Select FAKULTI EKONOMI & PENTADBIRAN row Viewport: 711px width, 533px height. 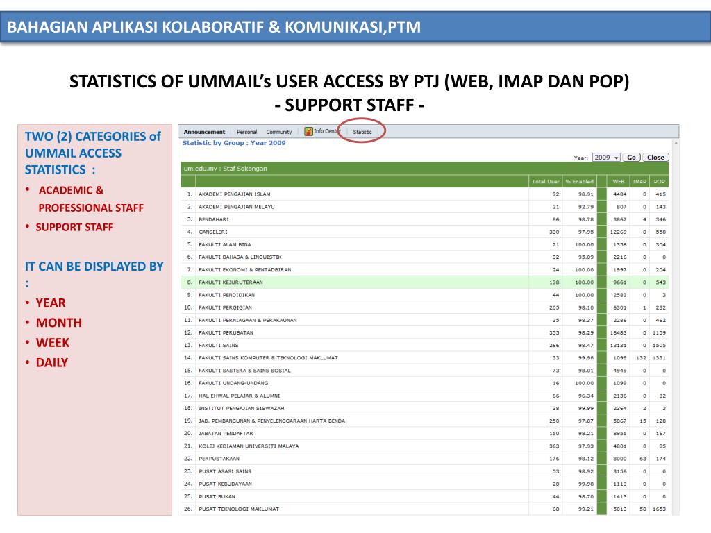(424, 270)
